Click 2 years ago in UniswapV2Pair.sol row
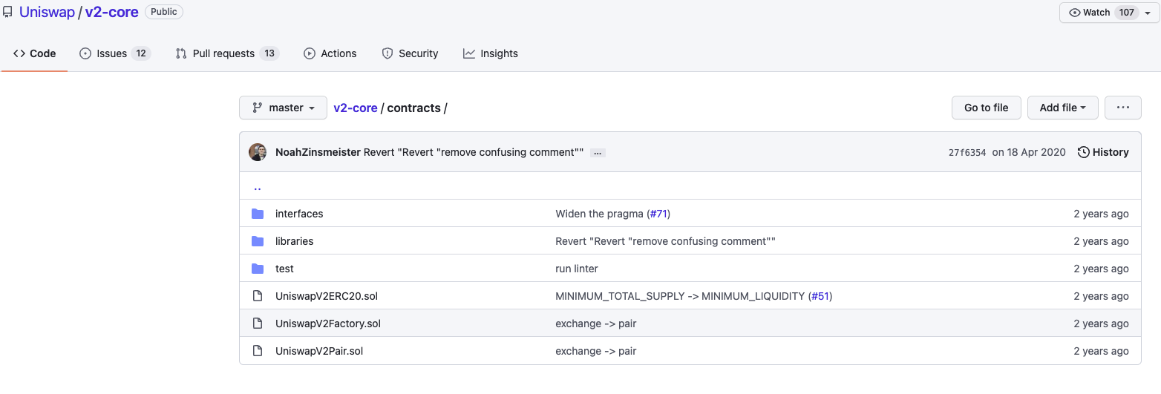This screenshot has width=1161, height=394. pyautogui.click(x=1101, y=351)
